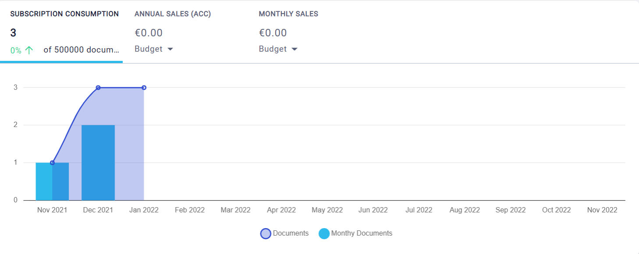Click the green up arrow trend icon
Screen dimensions: 639x254
click(29, 50)
